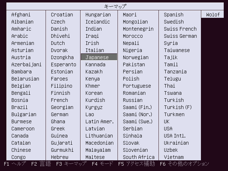228x171 pixels.
Task: Open F6 その他のオプション options
Action: pyautogui.click(x=185, y=164)
